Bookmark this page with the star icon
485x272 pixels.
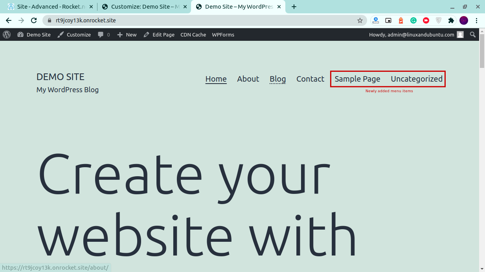[360, 20]
